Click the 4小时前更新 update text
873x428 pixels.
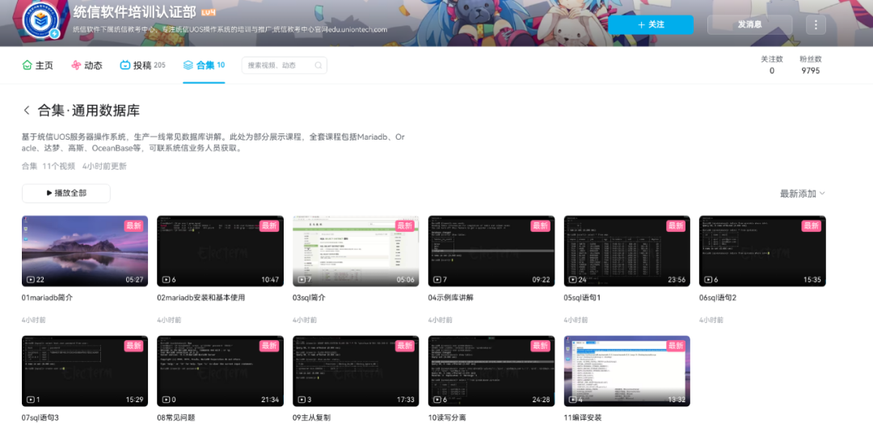point(104,166)
